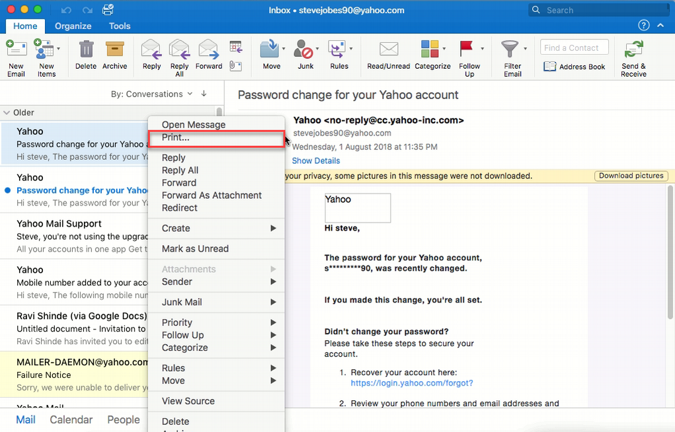Image resolution: width=675 pixels, height=432 pixels.
Task: Click the Download pictures button
Action: click(x=630, y=176)
